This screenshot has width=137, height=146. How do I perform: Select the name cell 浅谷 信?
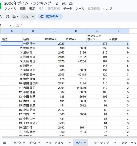click(33, 52)
